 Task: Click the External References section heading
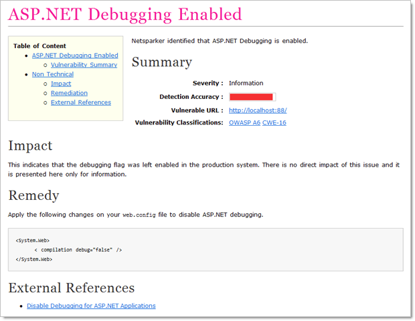[72, 288]
